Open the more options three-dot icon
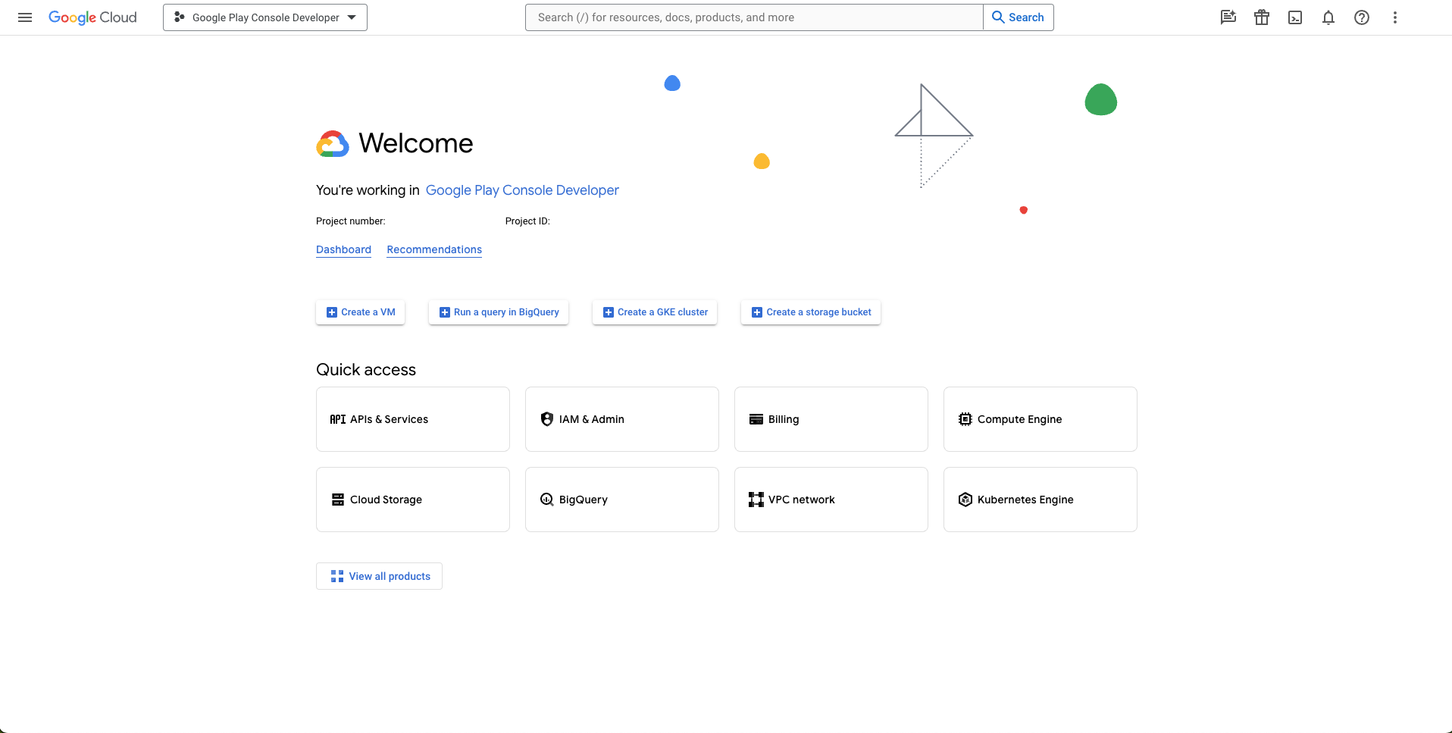 1395,17
